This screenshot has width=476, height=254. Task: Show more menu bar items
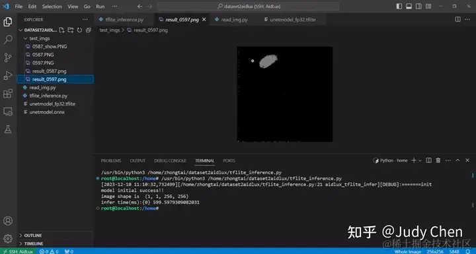(x=114, y=7)
